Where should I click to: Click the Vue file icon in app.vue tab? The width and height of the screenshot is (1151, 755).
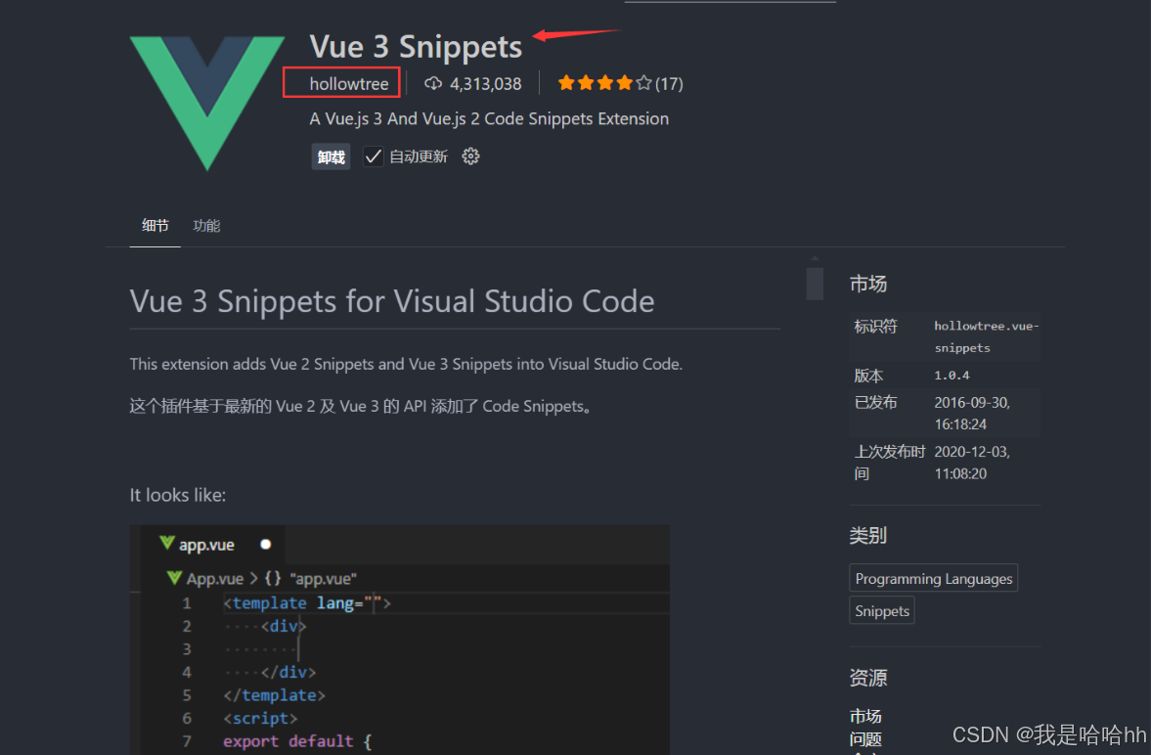pyautogui.click(x=166, y=543)
